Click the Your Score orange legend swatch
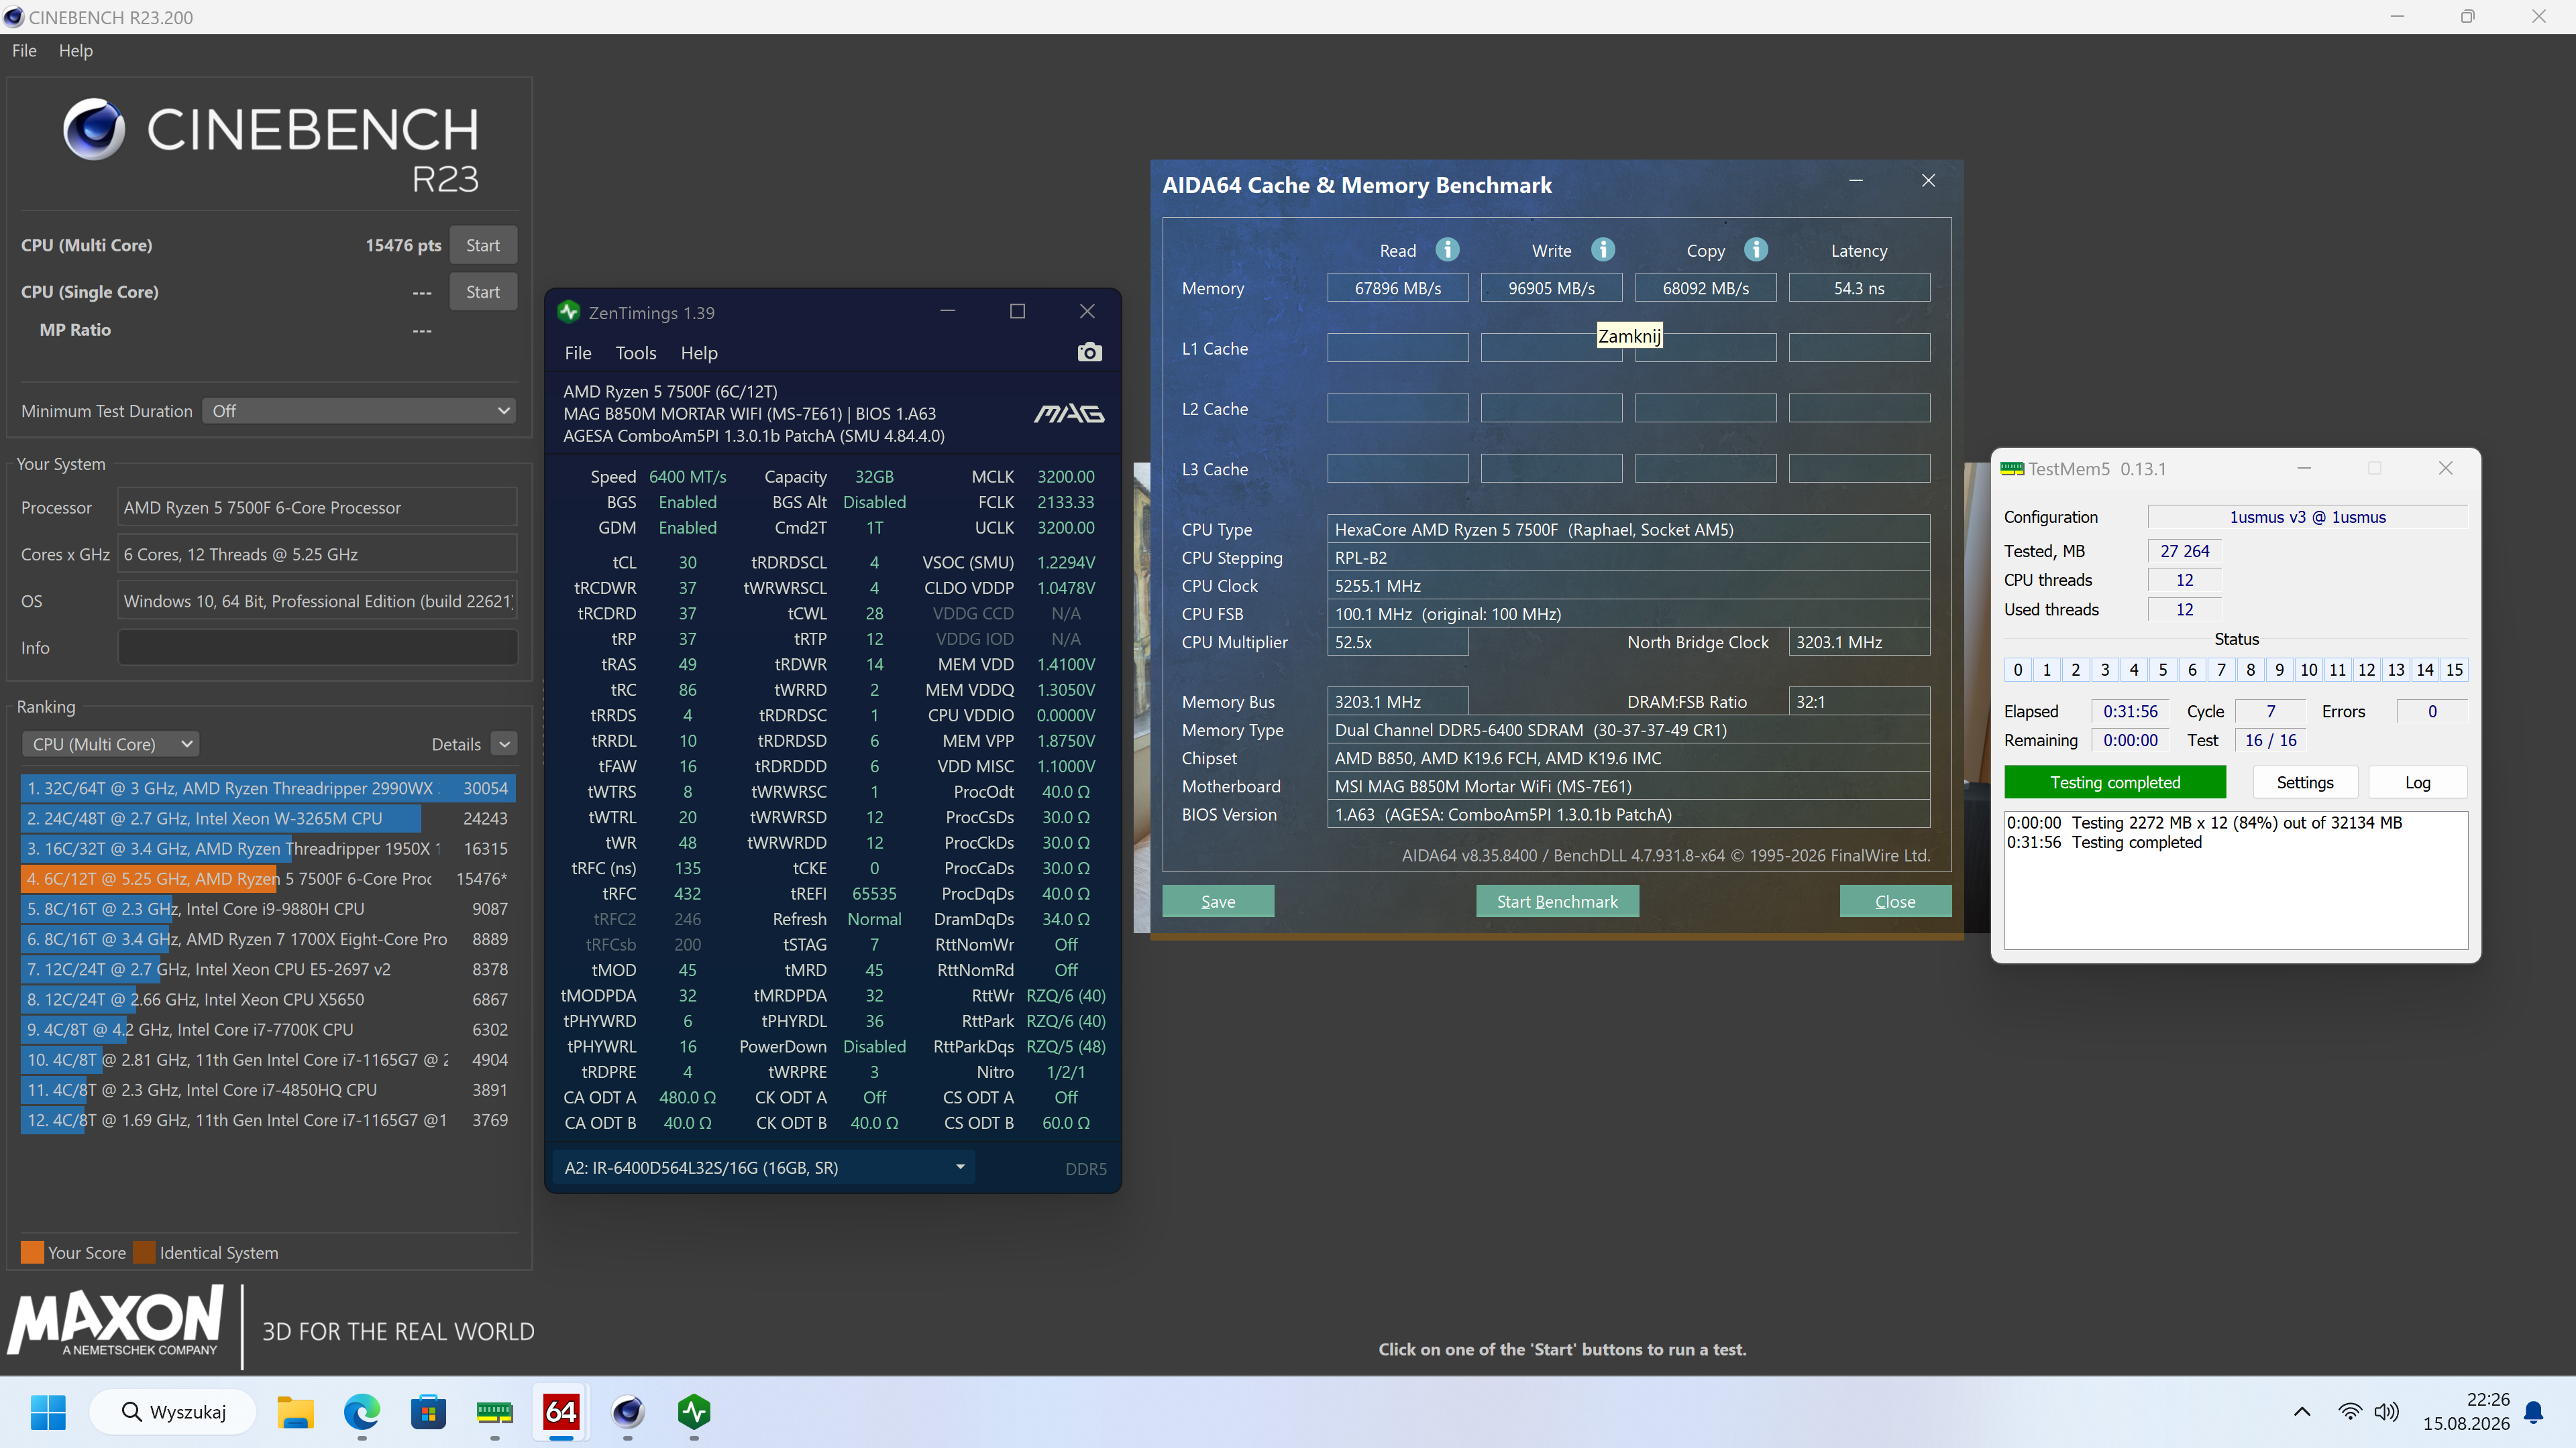 coord(33,1252)
